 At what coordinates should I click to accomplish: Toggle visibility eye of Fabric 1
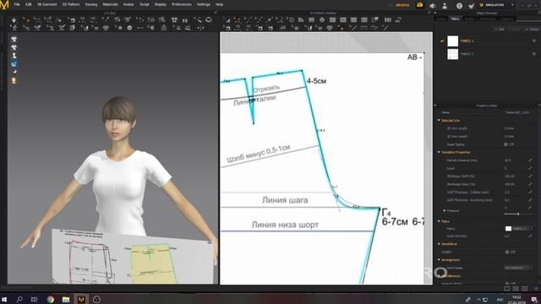533,41
